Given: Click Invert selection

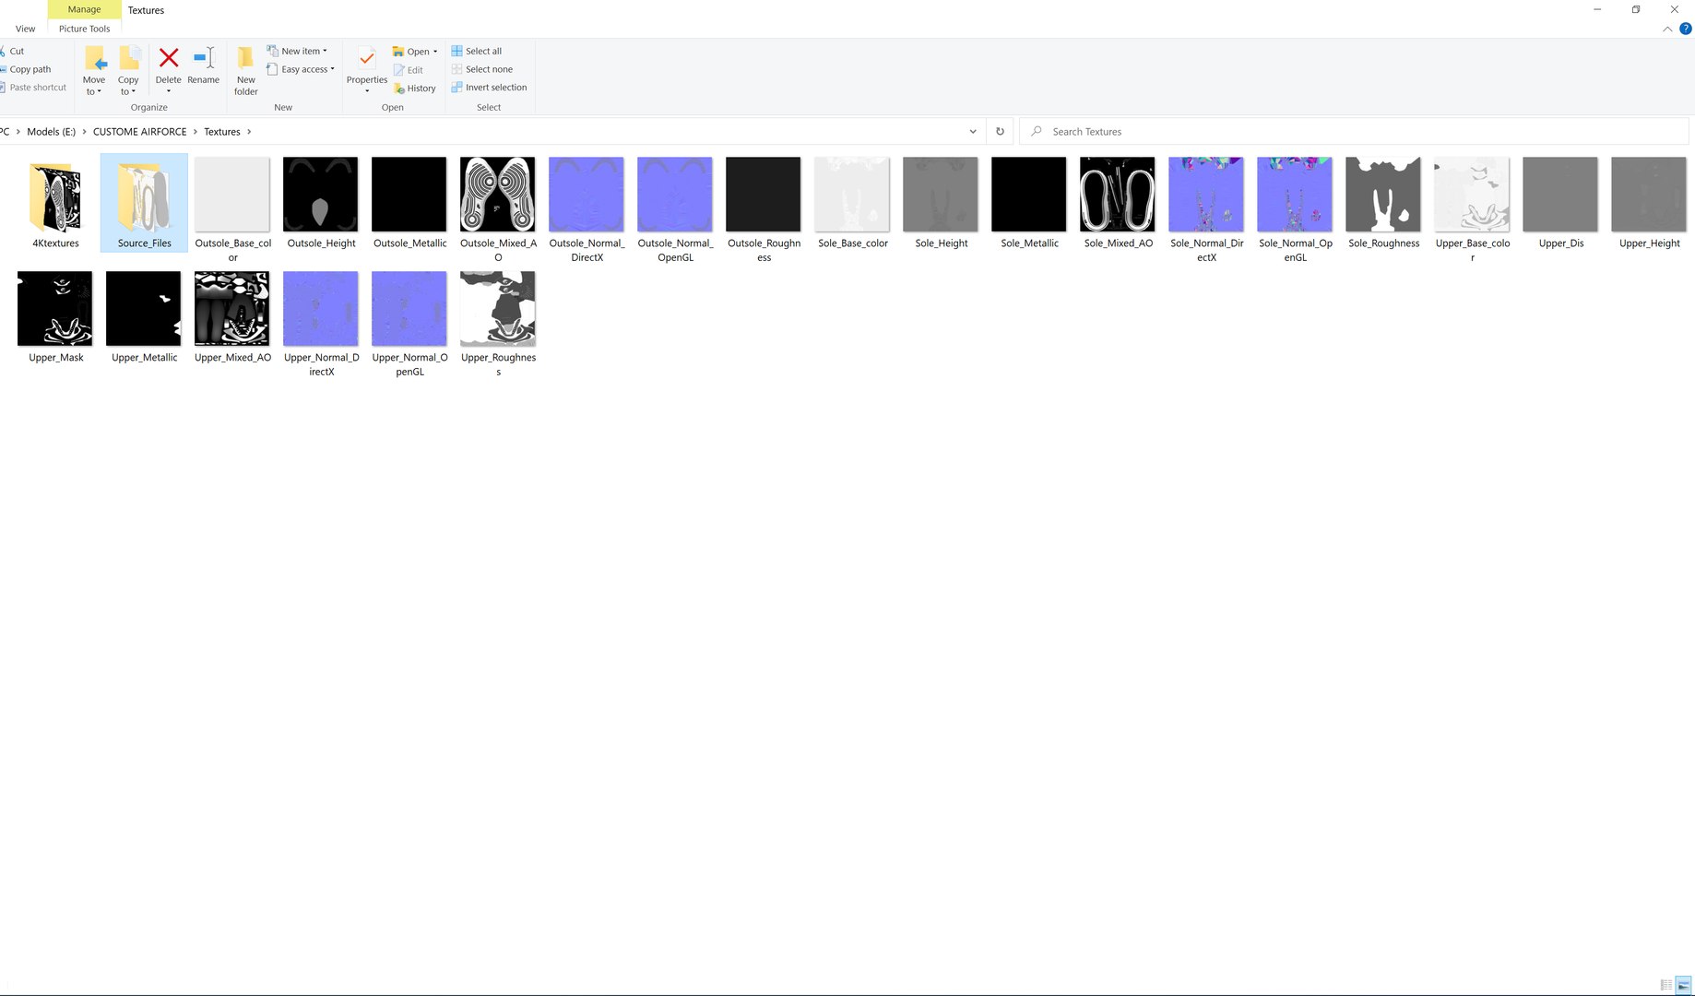Looking at the screenshot, I should tap(489, 88).
